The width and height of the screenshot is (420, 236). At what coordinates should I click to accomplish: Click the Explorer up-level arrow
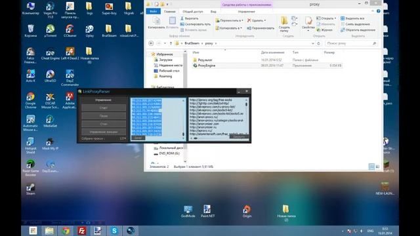click(171, 43)
